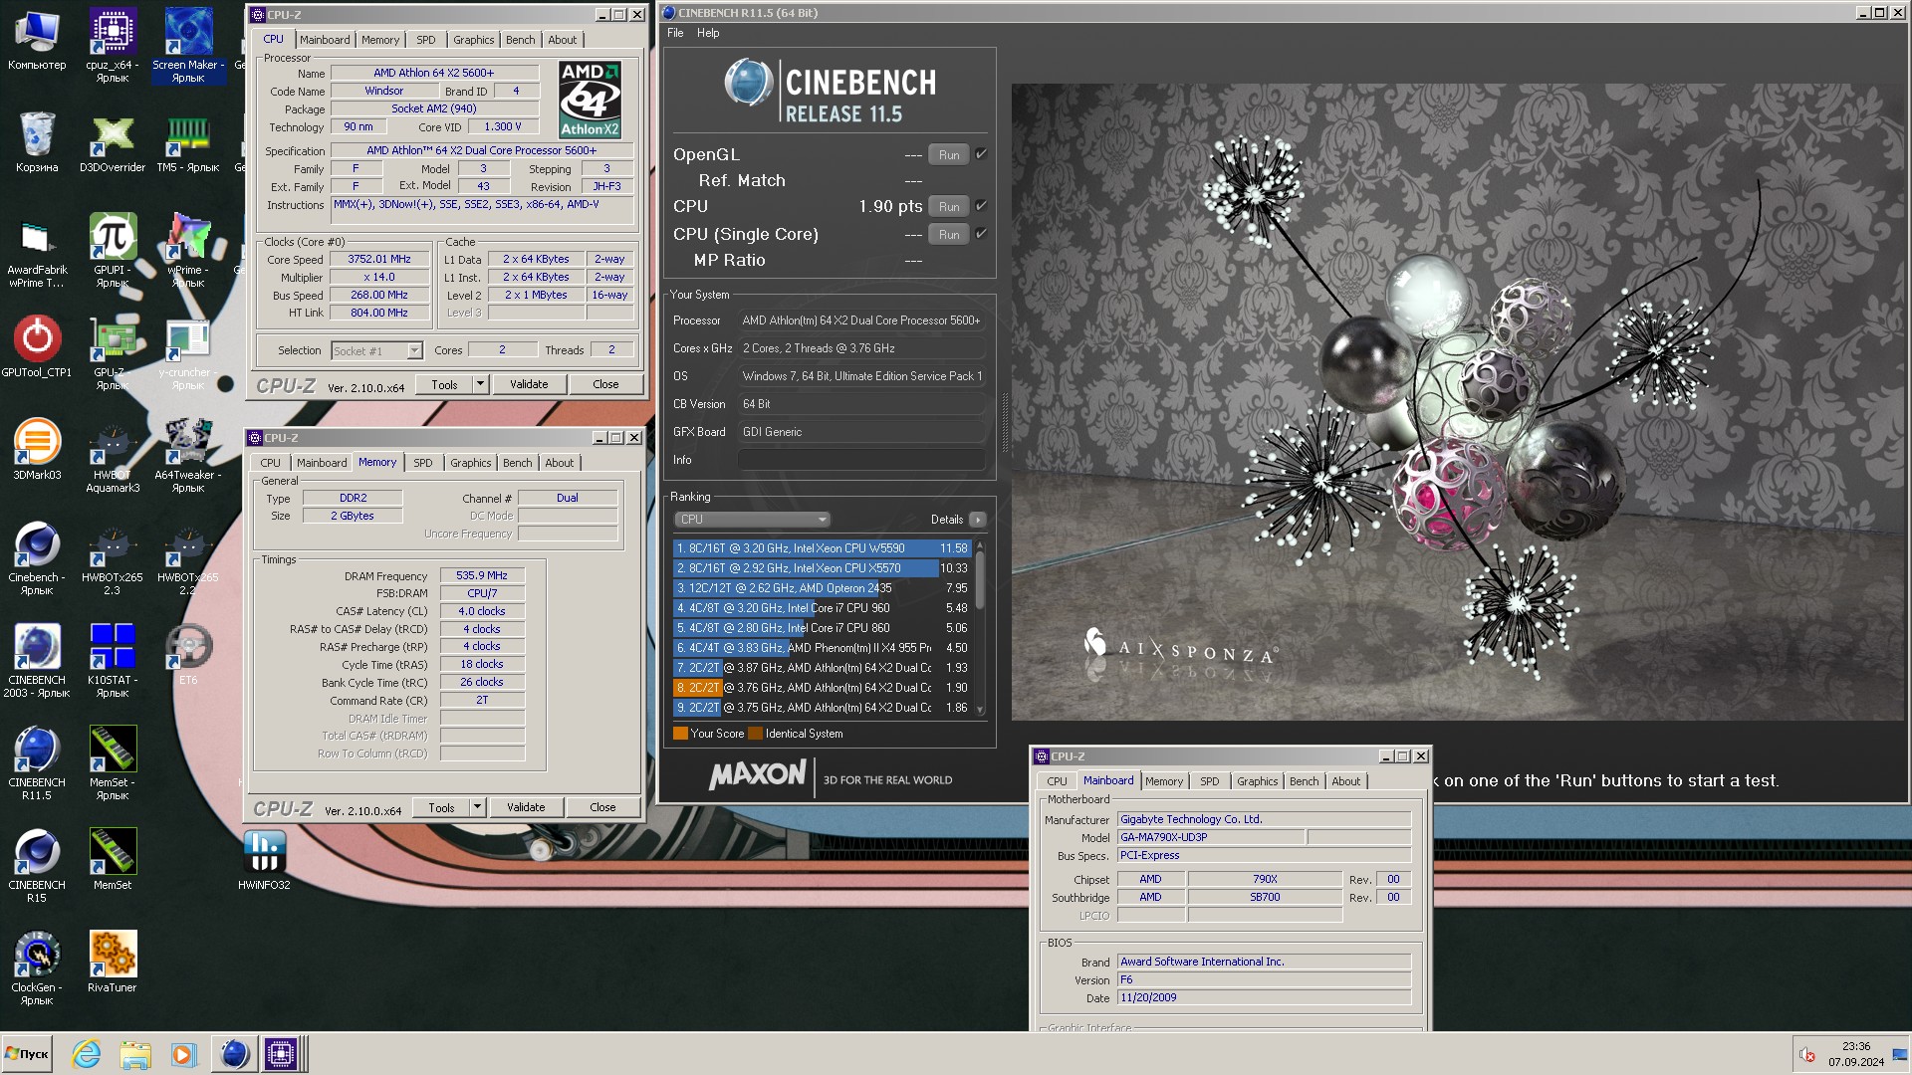Toggle the OpenGL test checkbox
This screenshot has width=1912, height=1075.
(981, 154)
